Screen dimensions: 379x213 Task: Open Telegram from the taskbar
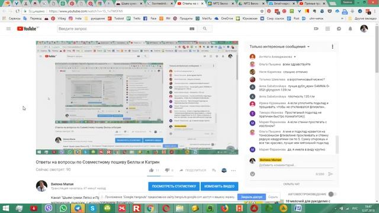[78, 208]
